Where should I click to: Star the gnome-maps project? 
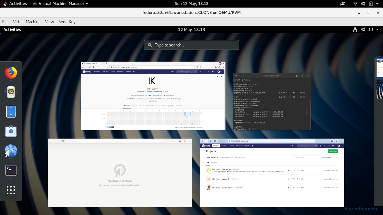[289, 188]
